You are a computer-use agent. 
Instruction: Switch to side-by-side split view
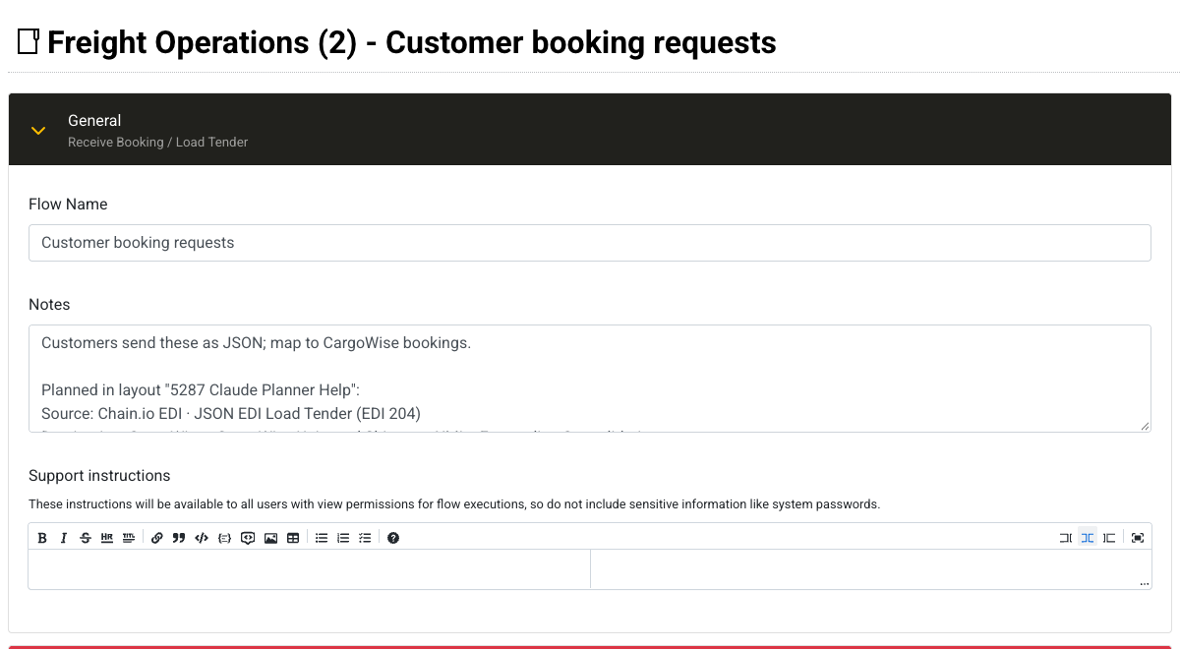(1088, 538)
